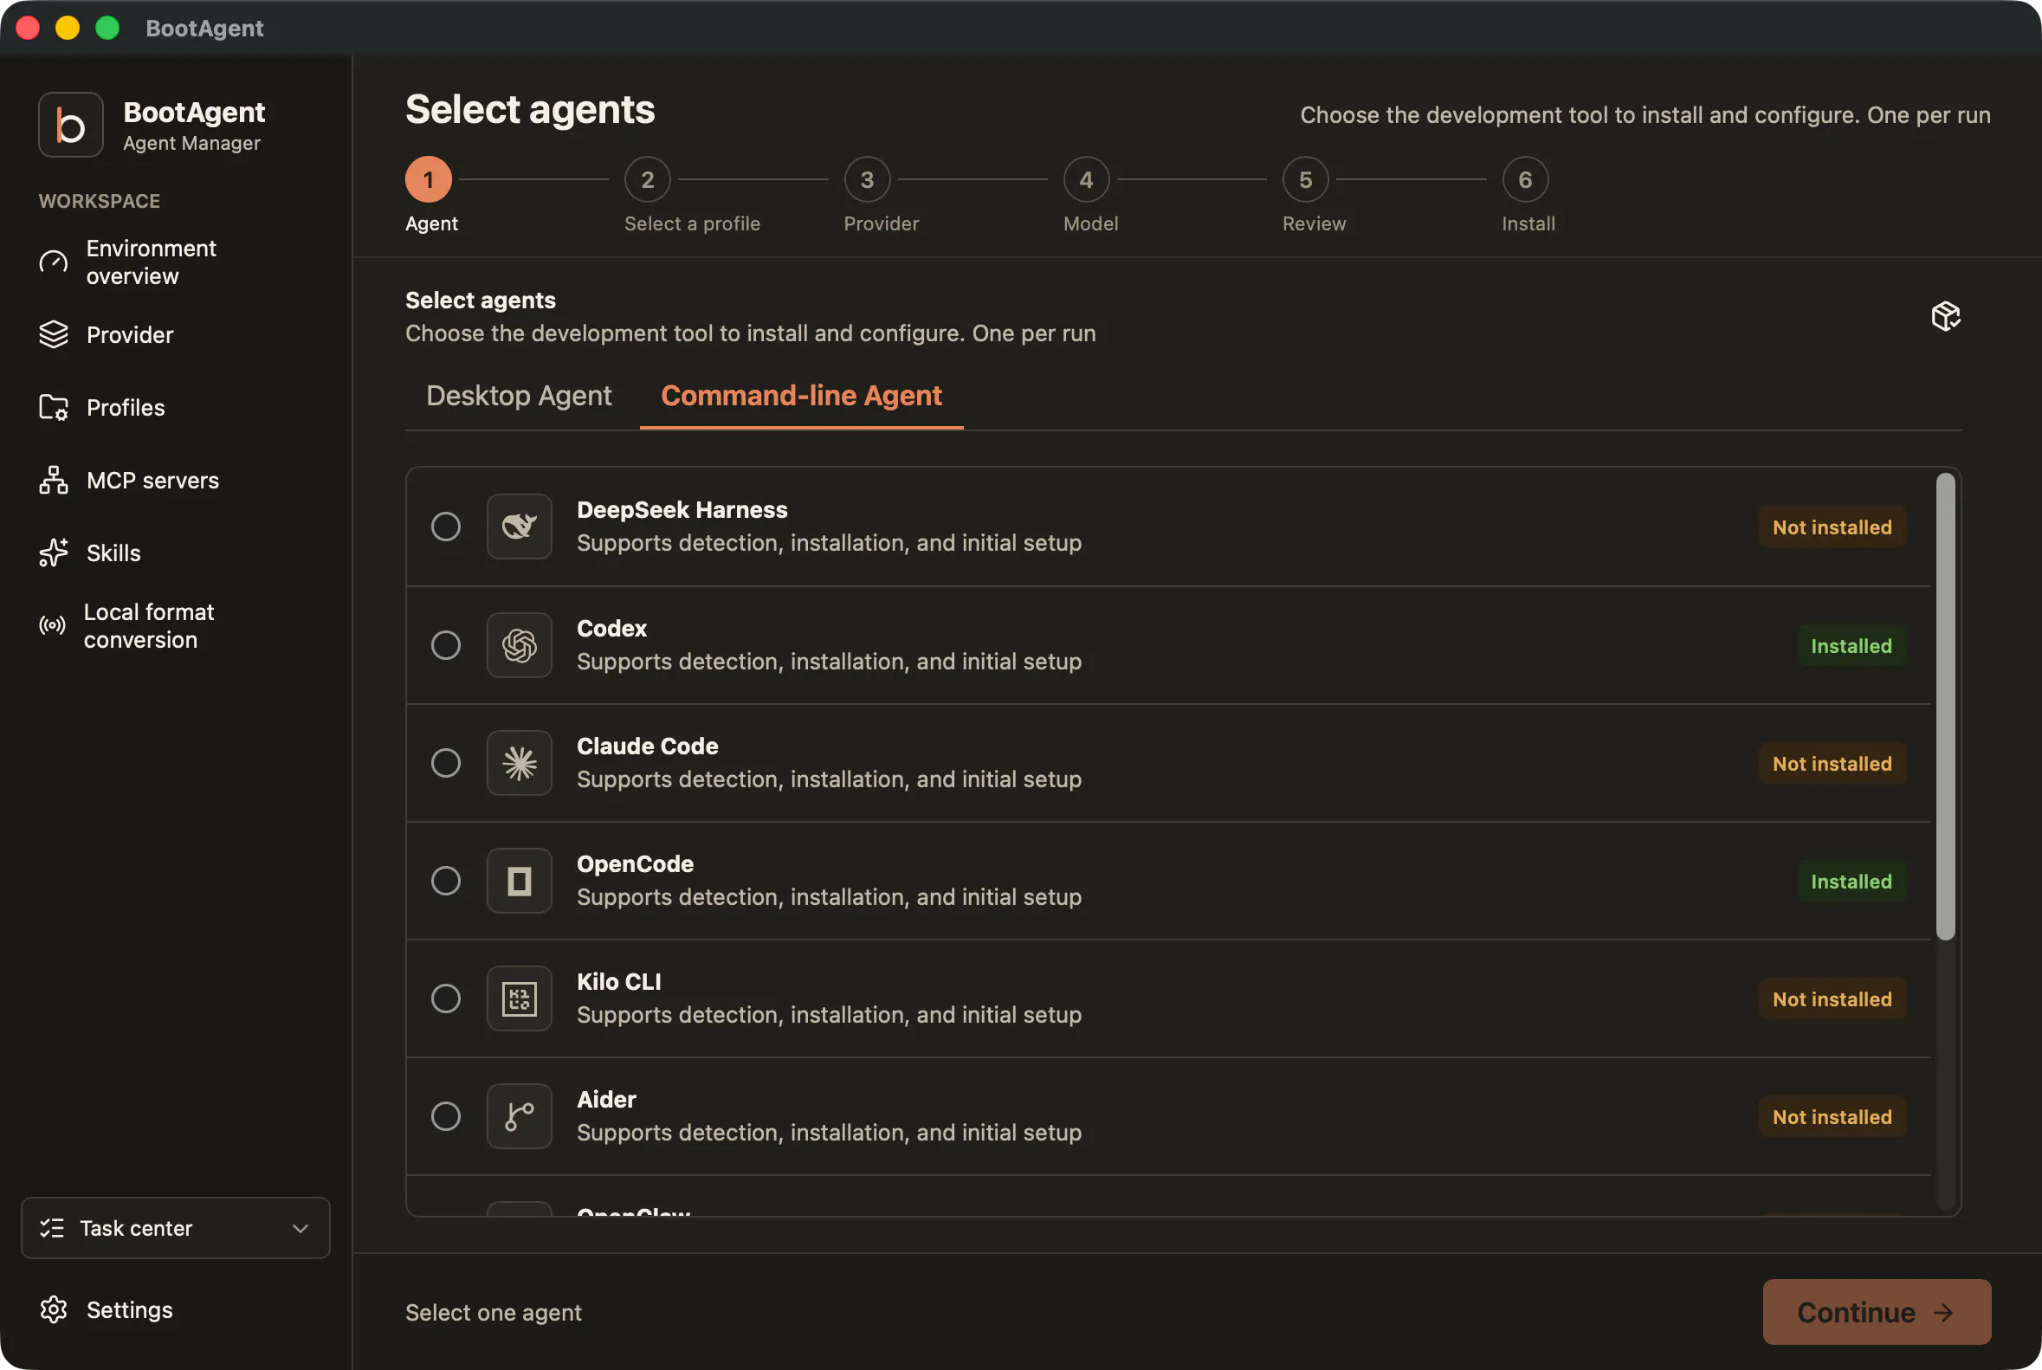Viewport: 2042px width, 1370px height.
Task: Select the DeepSeek Harness radio button
Action: [446, 527]
